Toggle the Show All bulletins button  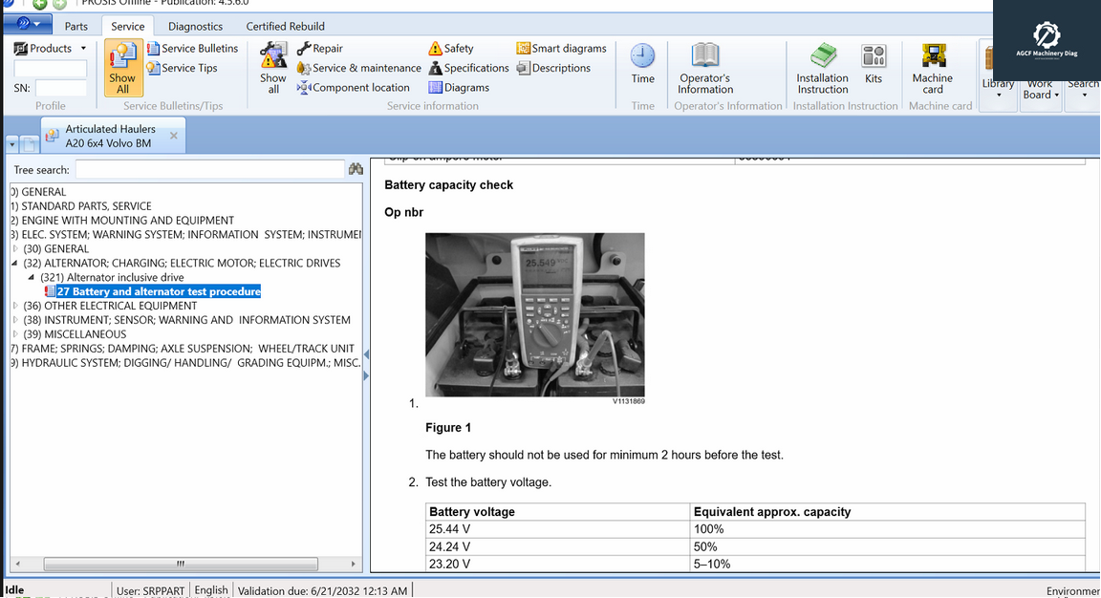pyautogui.click(x=122, y=68)
